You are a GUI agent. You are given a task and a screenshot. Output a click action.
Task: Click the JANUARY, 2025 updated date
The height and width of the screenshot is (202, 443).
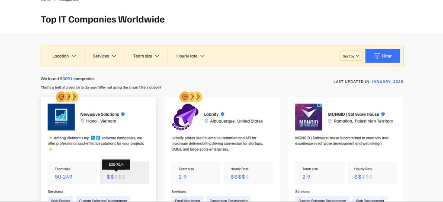(388, 82)
